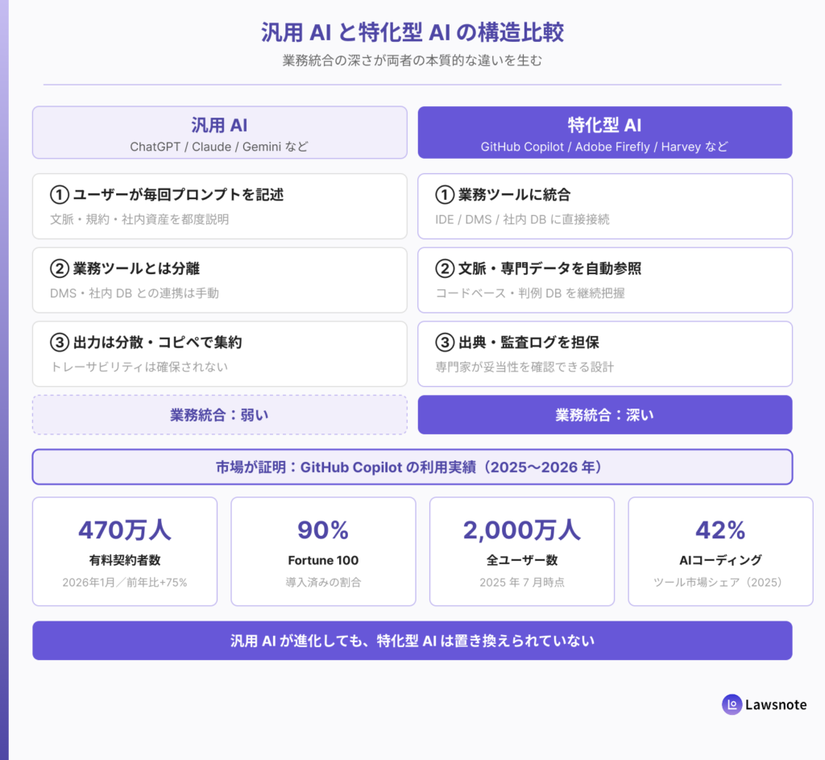The width and height of the screenshot is (825, 760).
Task: Click GitHub Copilot / Adobe Firefly / Harvey text
Action: coord(604,147)
